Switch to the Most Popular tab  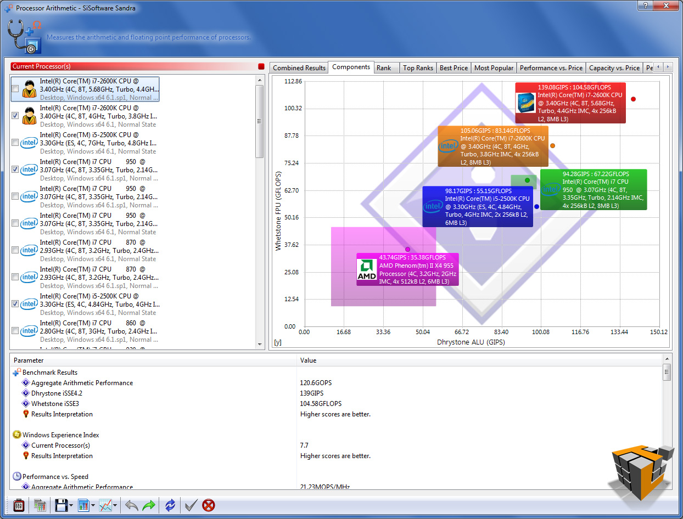(494, 67)
